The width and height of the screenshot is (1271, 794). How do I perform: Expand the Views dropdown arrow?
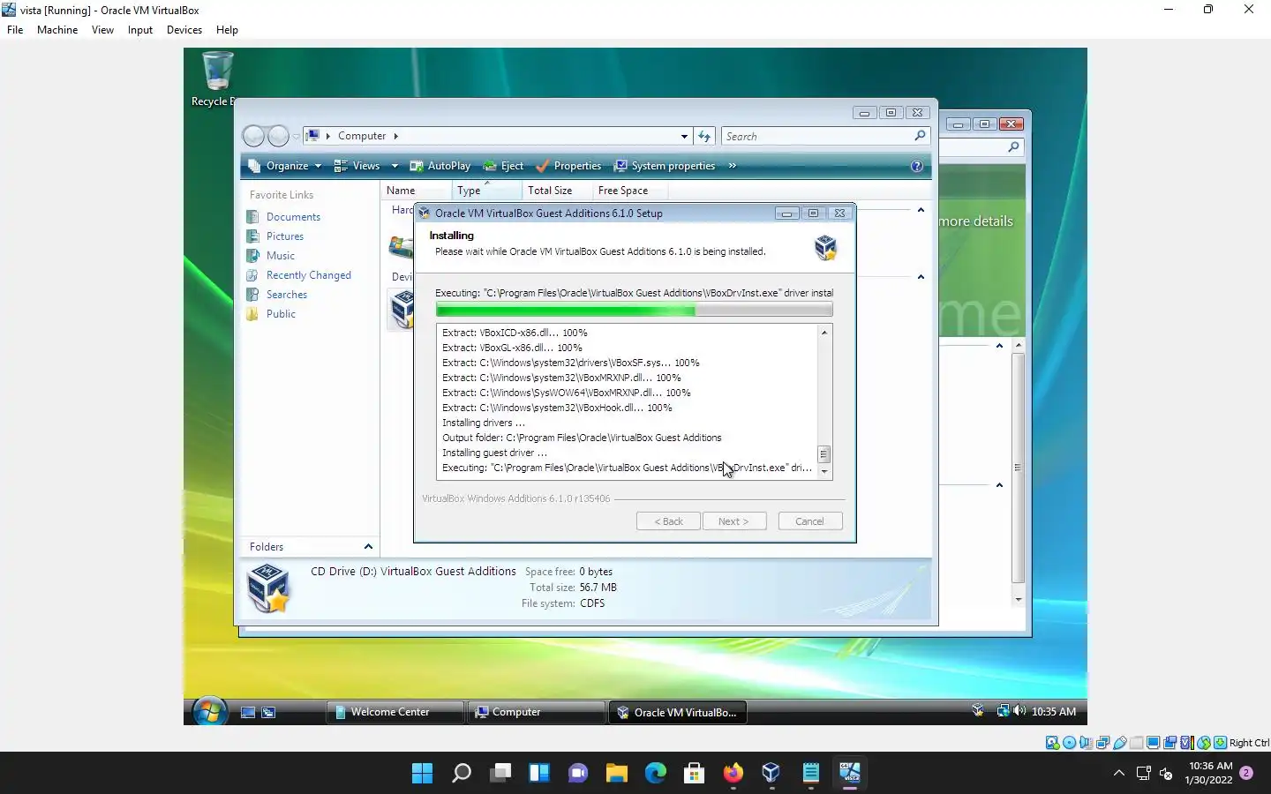pyautogui.click(x=395, y=166)
